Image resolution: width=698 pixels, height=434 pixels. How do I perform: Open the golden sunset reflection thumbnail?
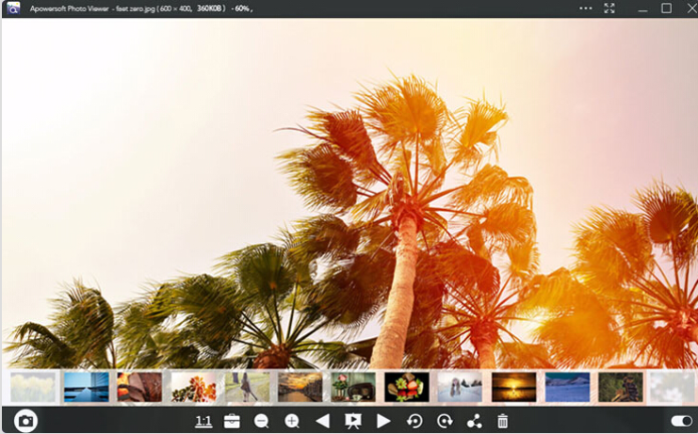tap(513, 387)
